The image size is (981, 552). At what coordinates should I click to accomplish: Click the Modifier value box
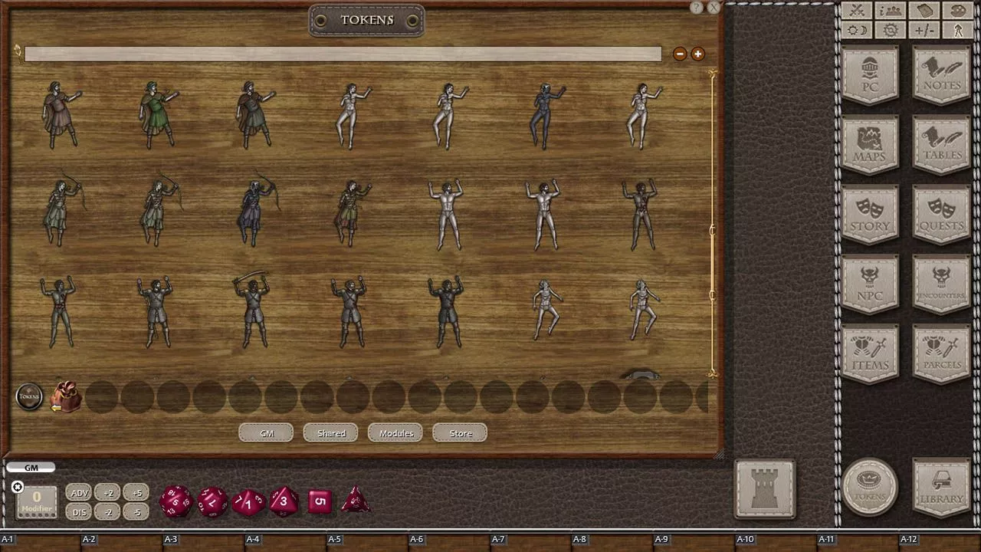click(x=36, y=503)
